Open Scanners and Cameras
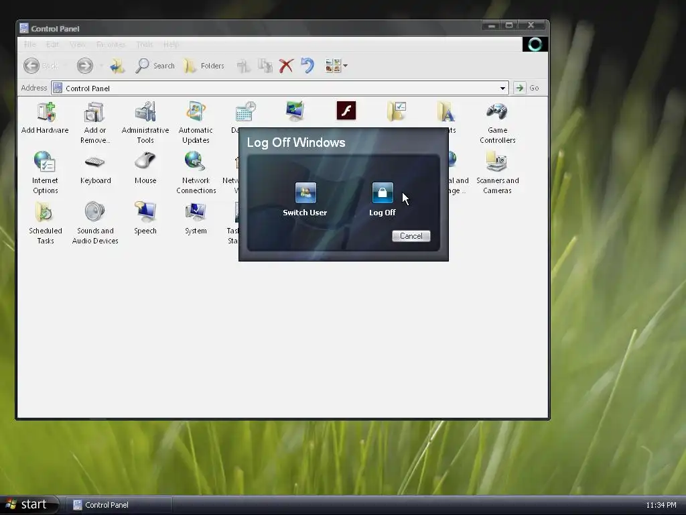Screen dimensions: 686x515 (x=498, y=174)
